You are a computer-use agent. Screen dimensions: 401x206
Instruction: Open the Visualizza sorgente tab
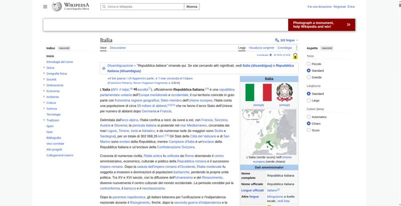[261, 47]
